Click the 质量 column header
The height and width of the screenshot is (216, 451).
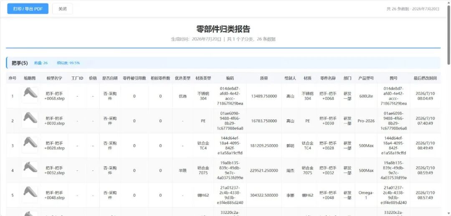pyautogui.click(x=264, y=78)
